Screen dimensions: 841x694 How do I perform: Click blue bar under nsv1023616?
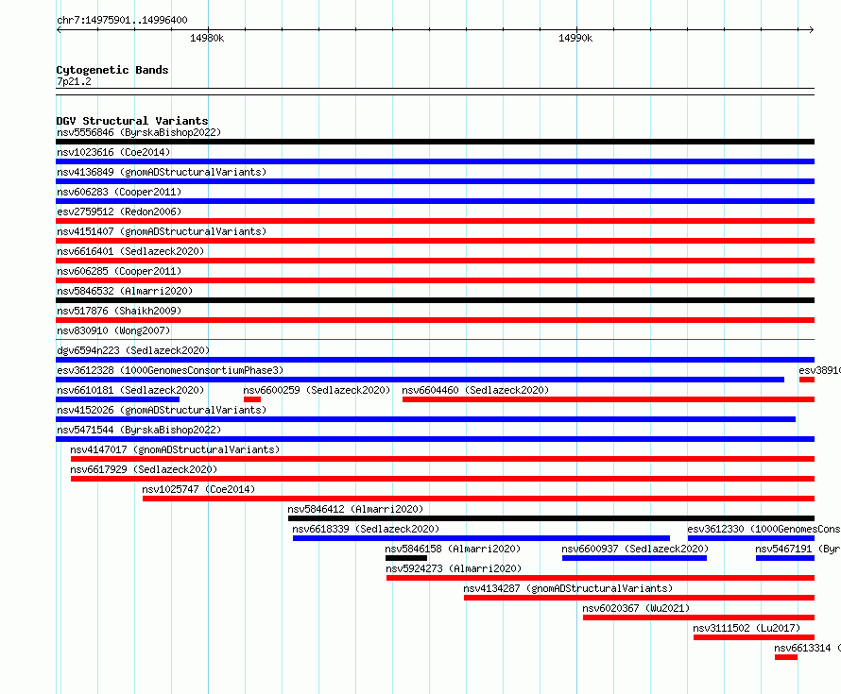pyautogui.click(x=435, y=161)
